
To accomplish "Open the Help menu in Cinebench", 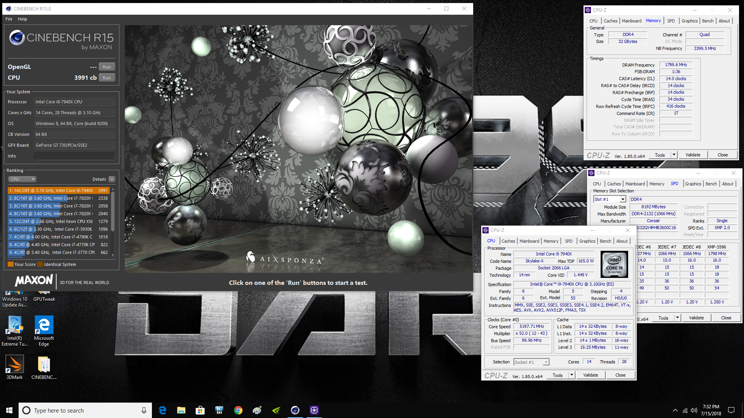I will click(x=22, y=19).
